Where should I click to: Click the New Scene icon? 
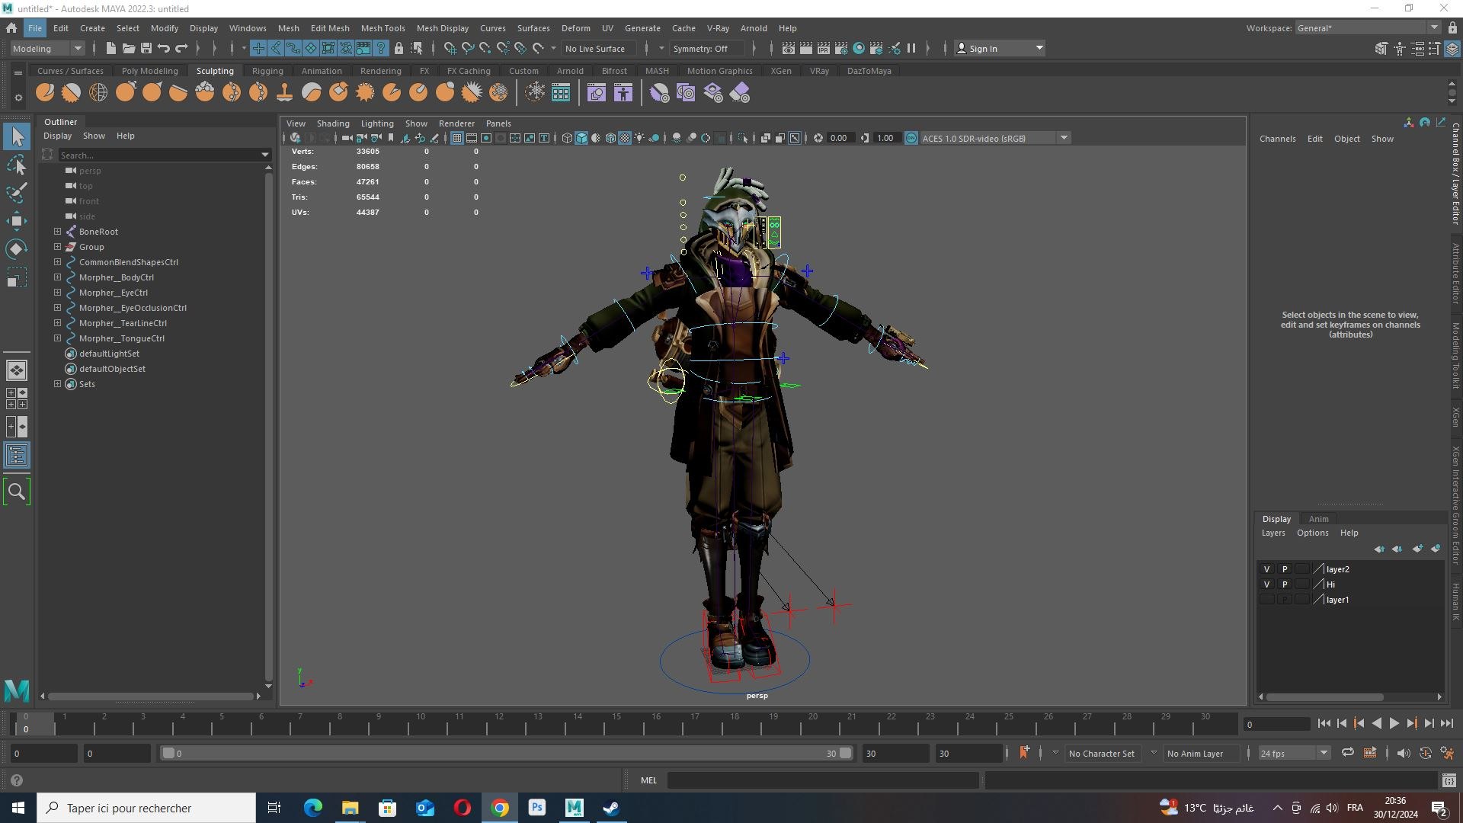pyautogui.click(x=110, y=48)
